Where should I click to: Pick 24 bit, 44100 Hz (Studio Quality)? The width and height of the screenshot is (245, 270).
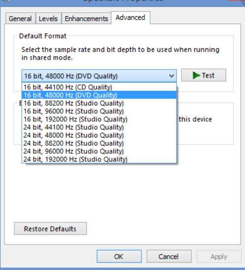99,127
